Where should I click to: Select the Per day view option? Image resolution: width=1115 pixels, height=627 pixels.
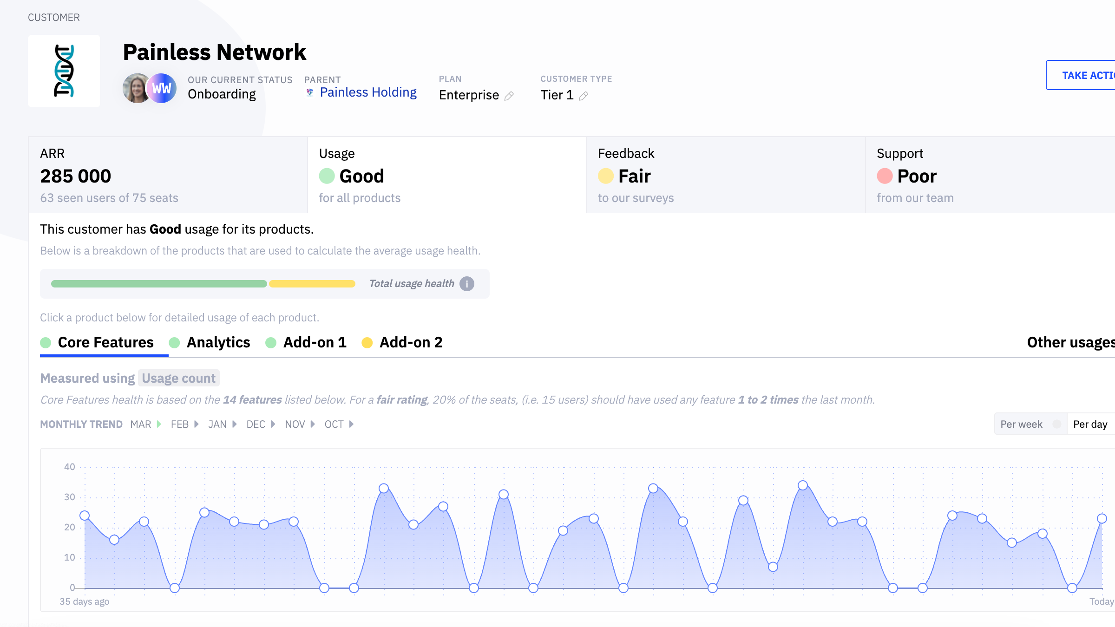point(1090,424)
